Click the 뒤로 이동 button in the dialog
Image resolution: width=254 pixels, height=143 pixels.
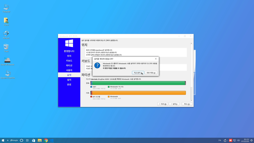(x=151, y=73)
